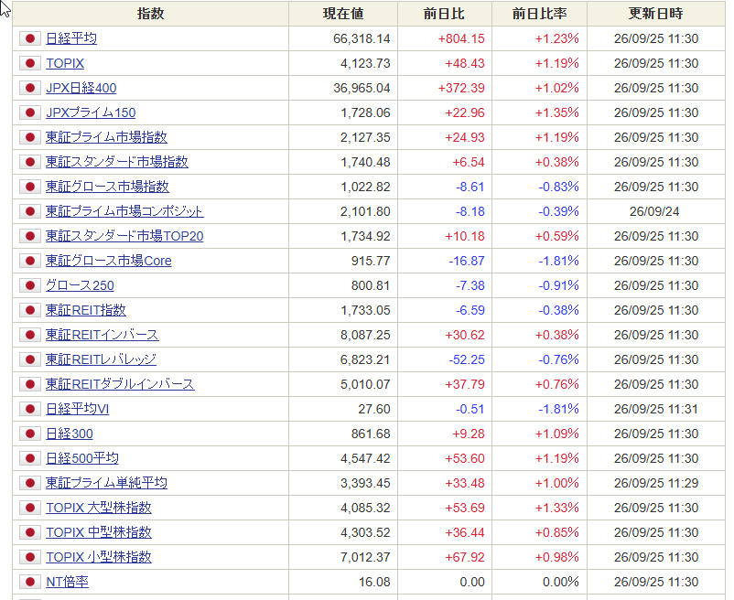This screenshot has width=734, height=600.
Task: Open 東証グロース市場指数 link
Action: (x=107, y=187)
